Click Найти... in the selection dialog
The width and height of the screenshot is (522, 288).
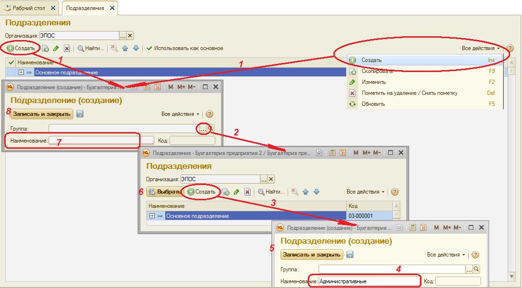point(271,192)
